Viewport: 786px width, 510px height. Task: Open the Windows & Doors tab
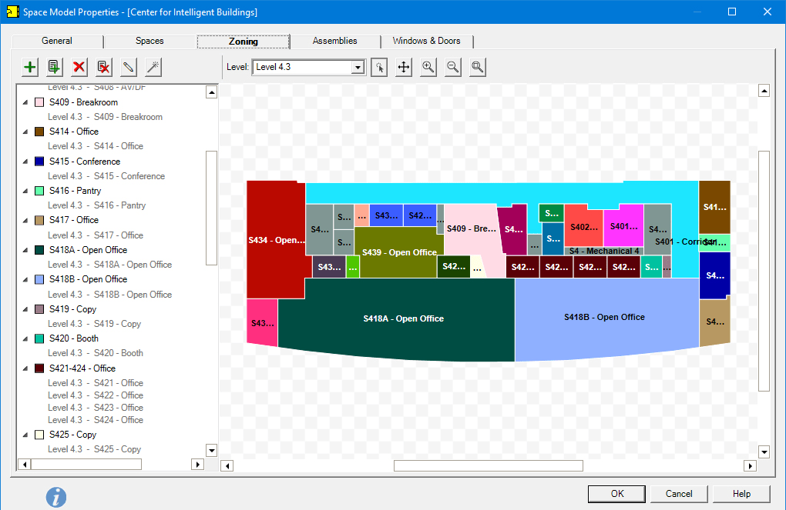click(428, 41)
